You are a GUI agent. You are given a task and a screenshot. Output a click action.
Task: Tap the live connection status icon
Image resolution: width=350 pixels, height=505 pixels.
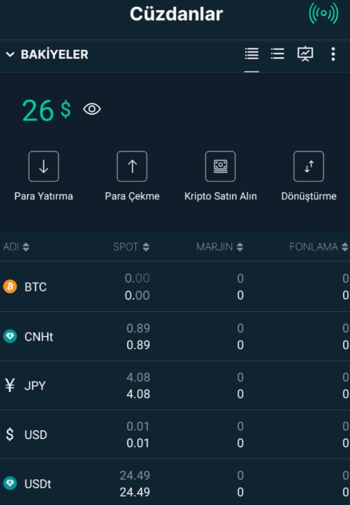click(x=323, y=13)
